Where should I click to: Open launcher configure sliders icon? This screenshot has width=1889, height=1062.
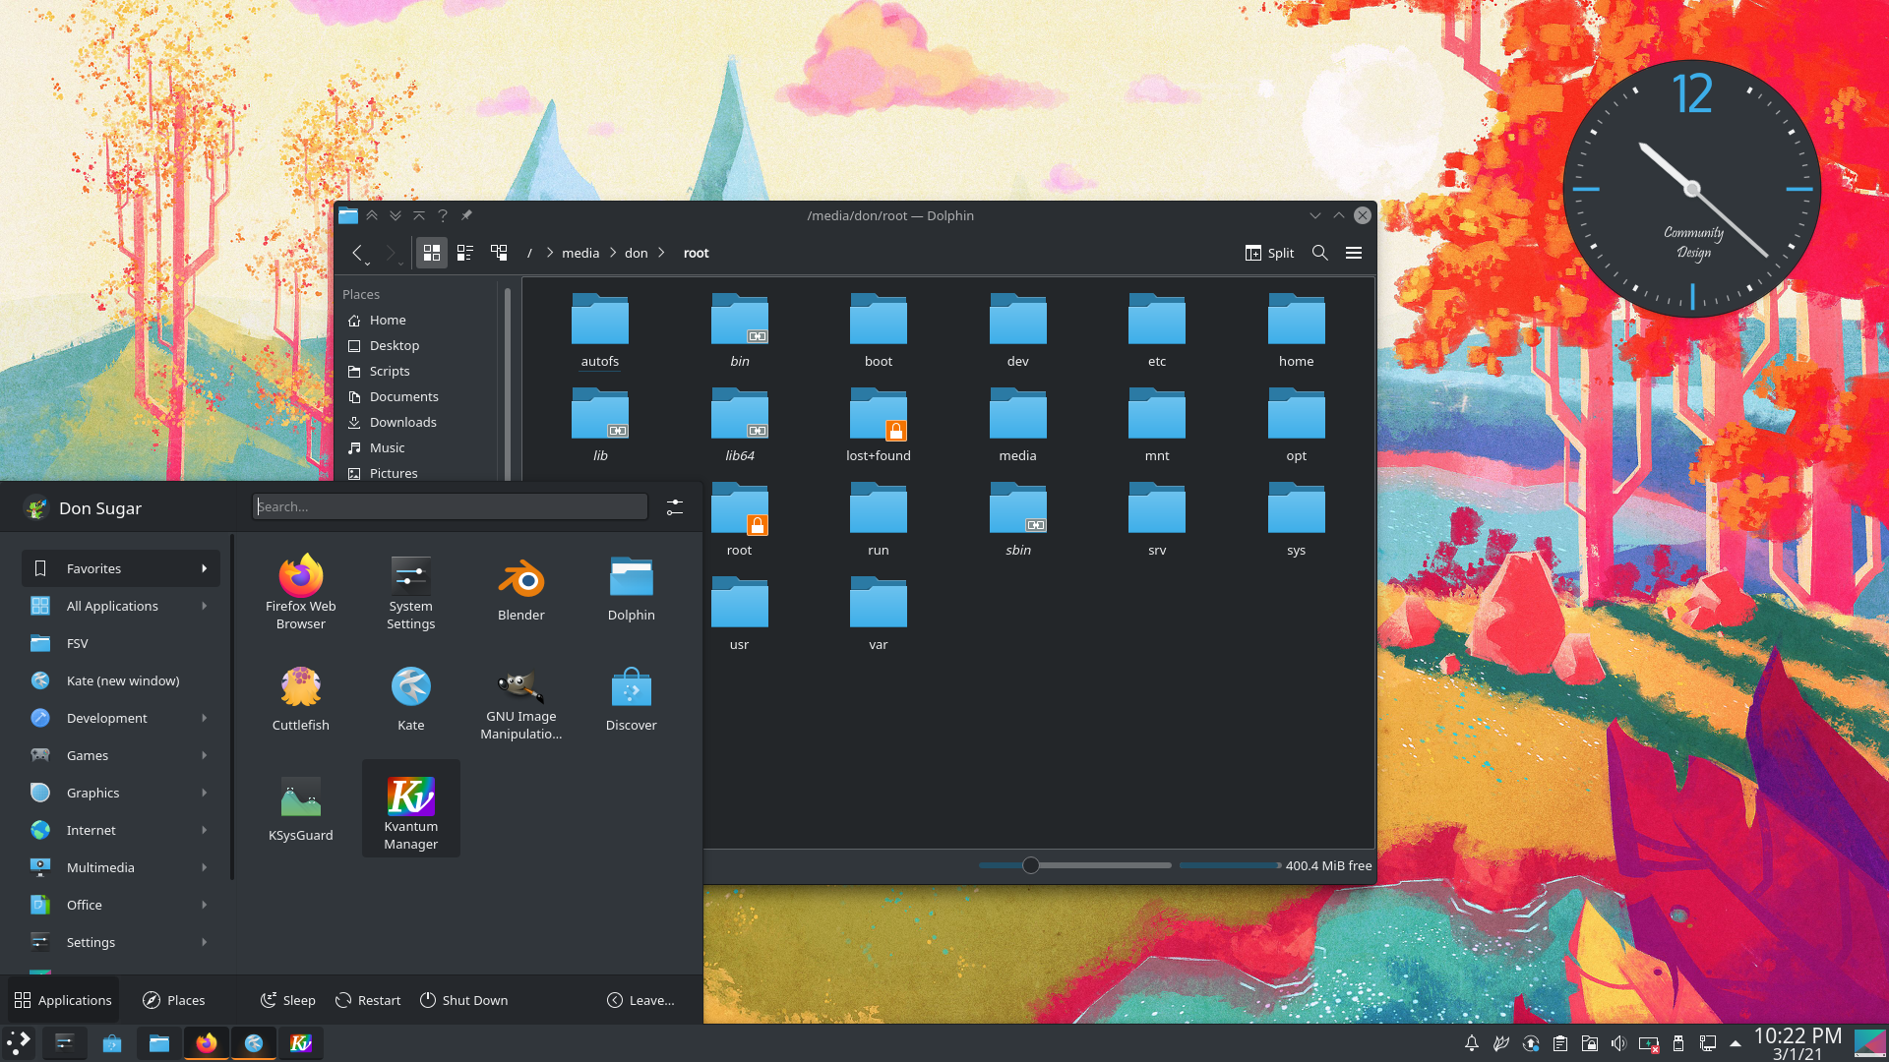click(675, 506)
